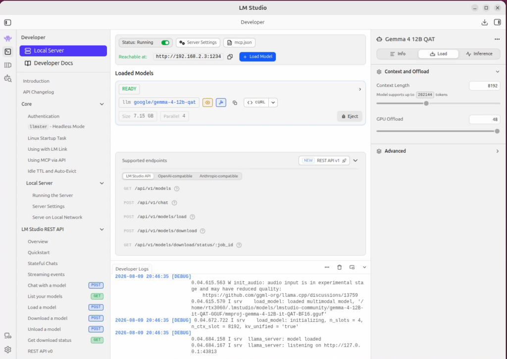Screen dimensions: 507x359
Task: Toggle the right sidebar panel icon
Action: 497,22
